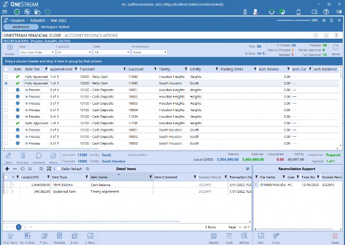
Task: Open the Comments speech bubble icon
Action: click(39, 156)
